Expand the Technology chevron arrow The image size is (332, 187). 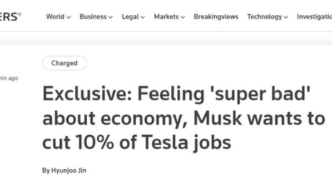[x=286, y=17]
